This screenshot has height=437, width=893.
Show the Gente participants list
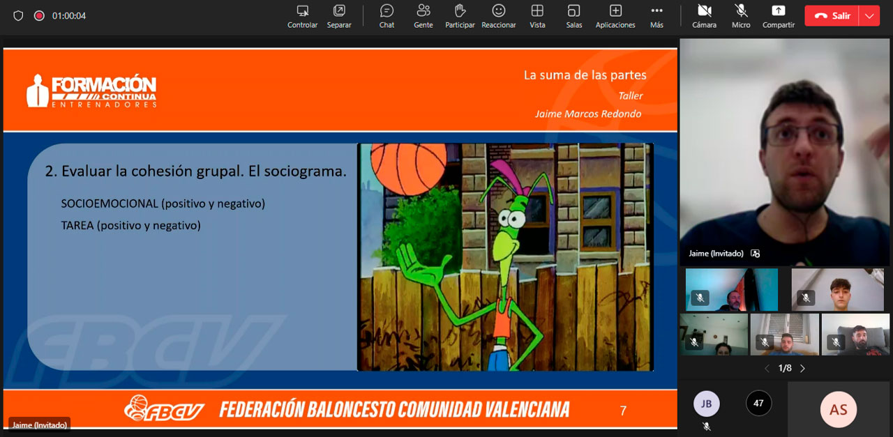423,17
